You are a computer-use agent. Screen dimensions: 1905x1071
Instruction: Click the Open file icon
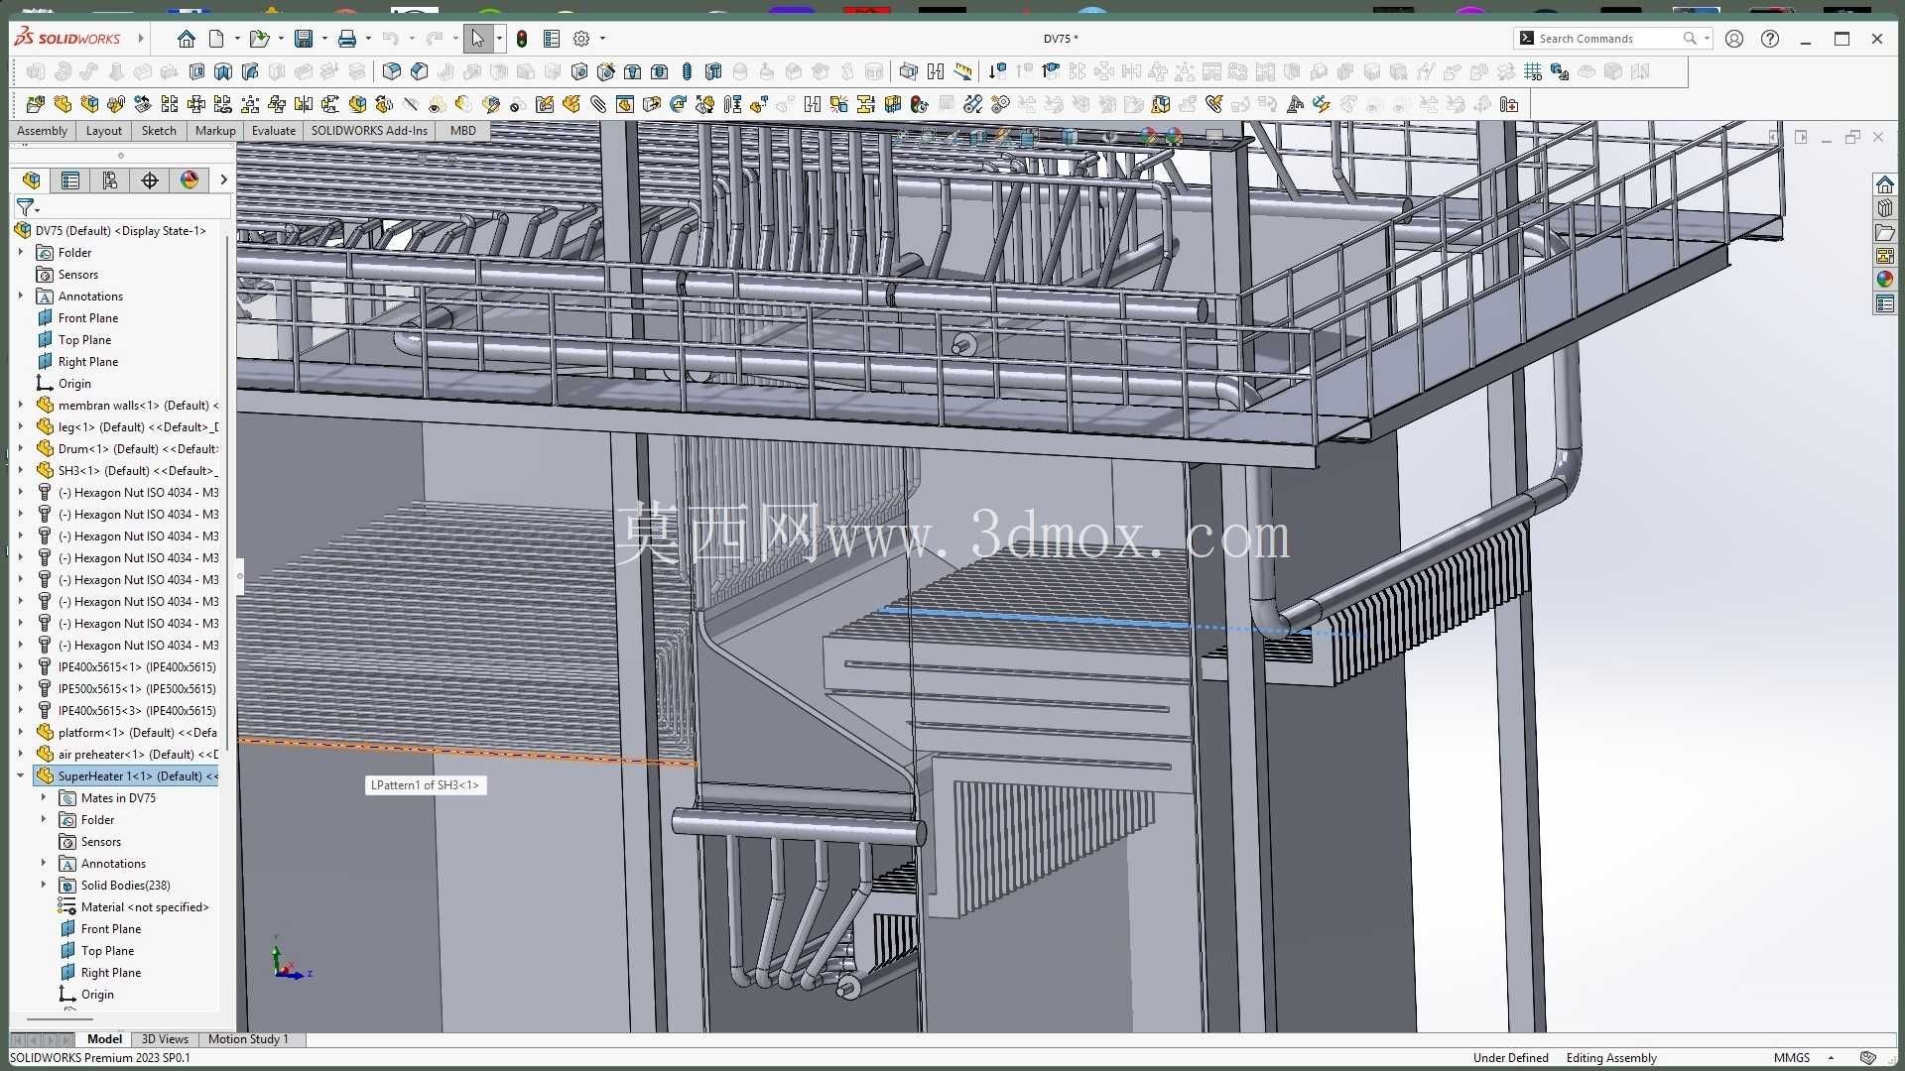259,39
